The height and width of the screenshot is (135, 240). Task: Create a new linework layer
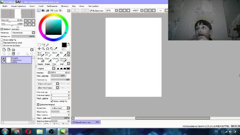[9, 49]
